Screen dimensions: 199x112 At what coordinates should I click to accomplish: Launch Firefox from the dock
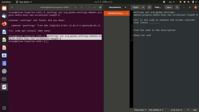(4, 24)
